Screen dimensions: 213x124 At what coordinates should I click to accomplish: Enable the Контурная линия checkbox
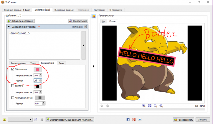pyautogui.click(x=13, y=98)
